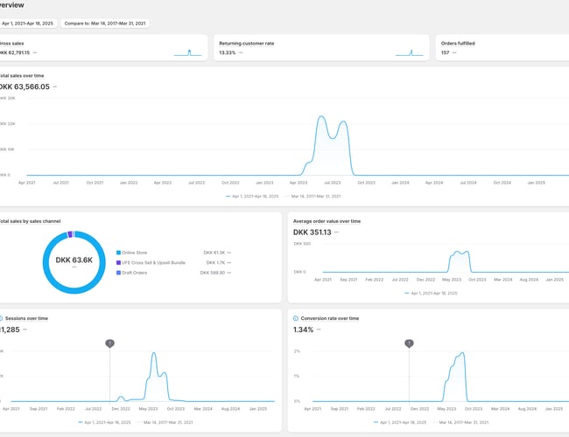The width and height of the screenshot is (569, 437).
Task: Click the info icon beside Sessions over time
Action: (2, 318)
